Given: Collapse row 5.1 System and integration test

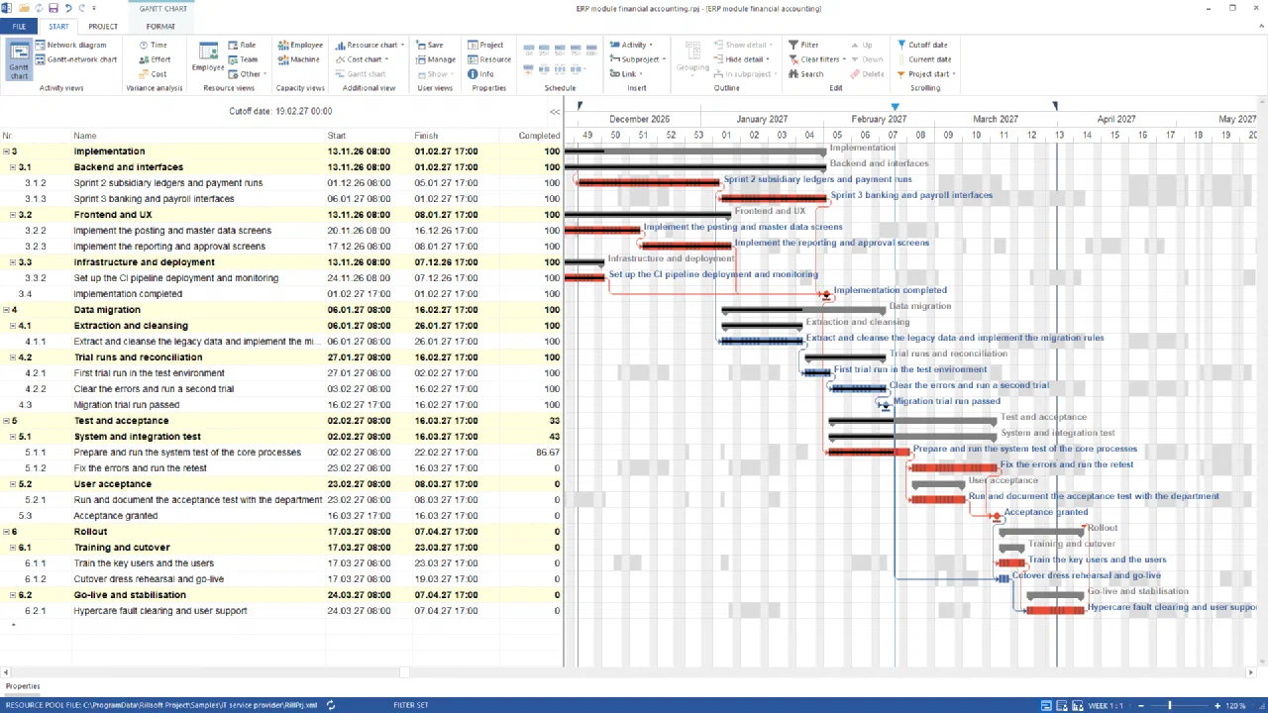Looking at the screenshot, I should point(14,437).
